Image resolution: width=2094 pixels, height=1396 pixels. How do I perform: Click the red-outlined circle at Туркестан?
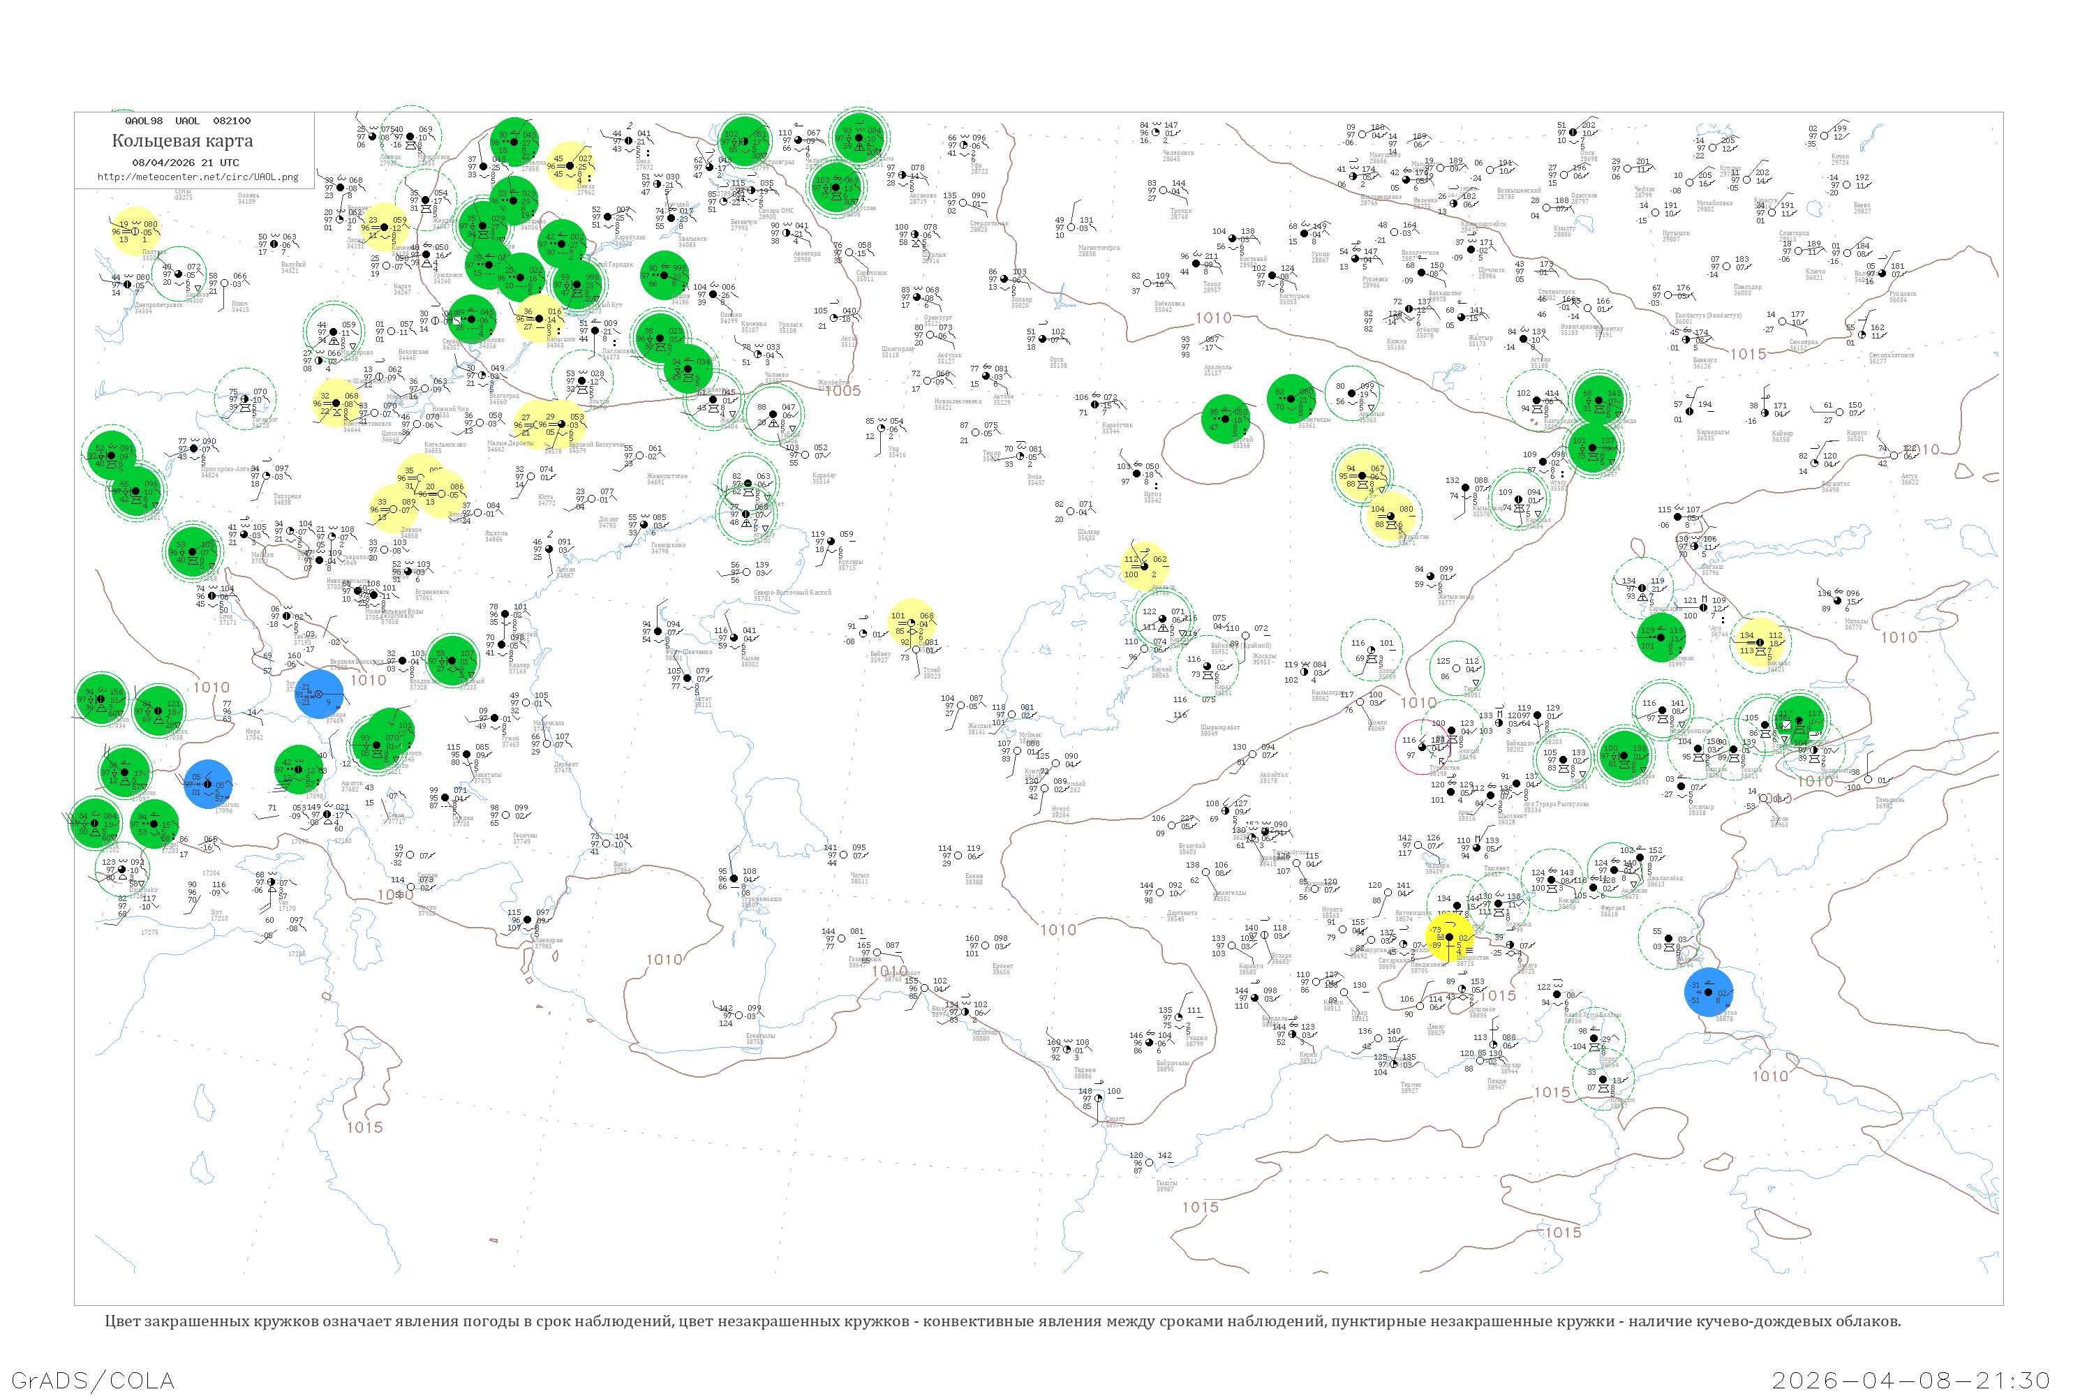[1422, 746]
